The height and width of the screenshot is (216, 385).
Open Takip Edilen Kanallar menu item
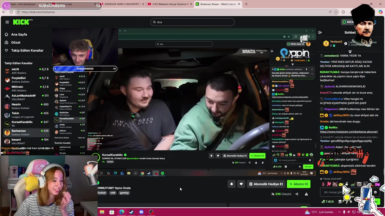pyautogui.click(x=27, y=50)
